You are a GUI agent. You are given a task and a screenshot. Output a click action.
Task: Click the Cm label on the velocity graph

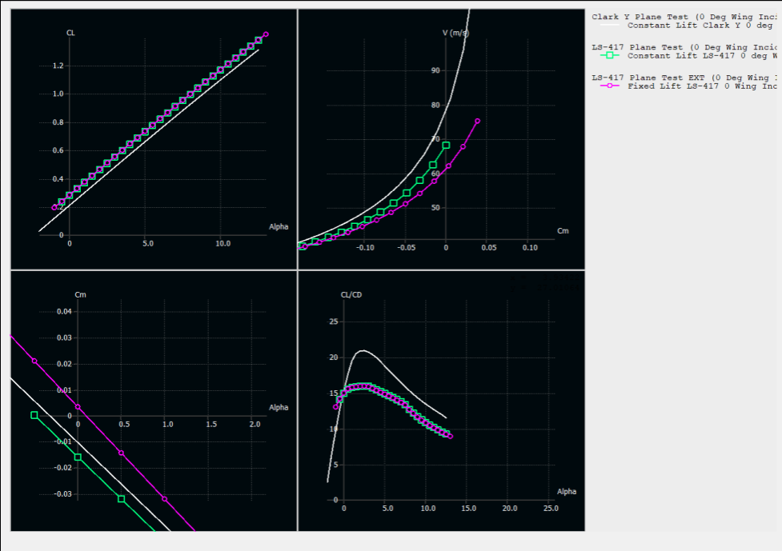click(x=563, y=231)
